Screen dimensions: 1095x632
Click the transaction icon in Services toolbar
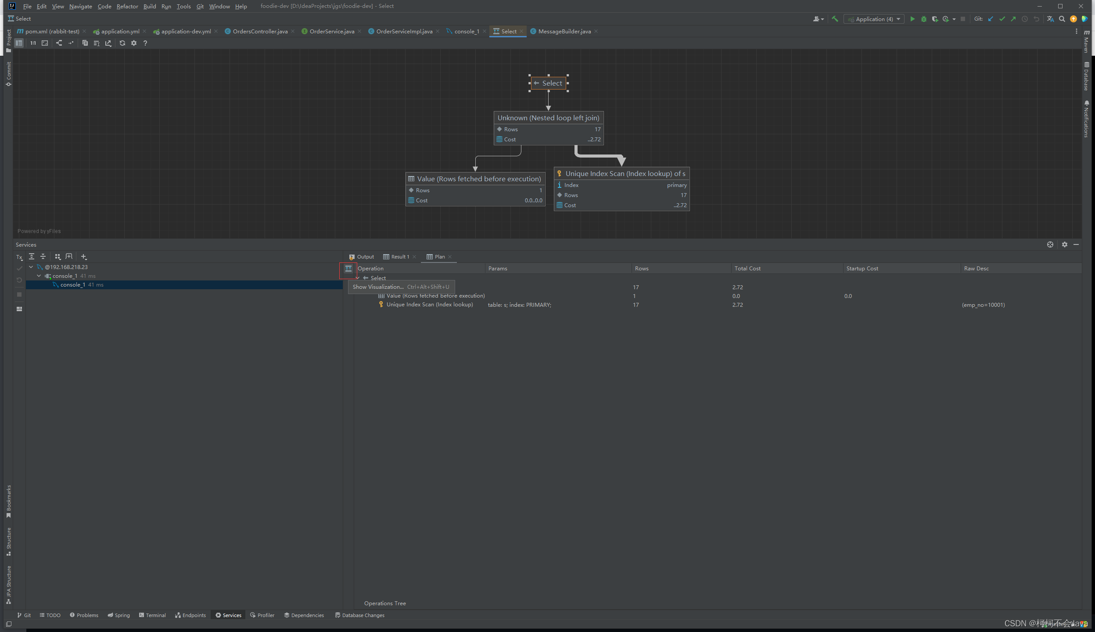point(19,256)
